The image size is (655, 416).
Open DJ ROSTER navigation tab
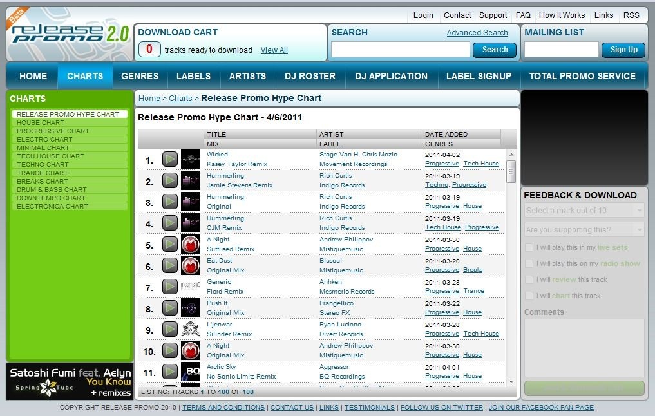(310, 76)
